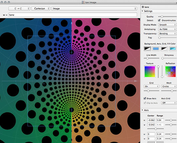Collapse the Axis section triangle
This screenshot has width=177, height=143.
142,110
